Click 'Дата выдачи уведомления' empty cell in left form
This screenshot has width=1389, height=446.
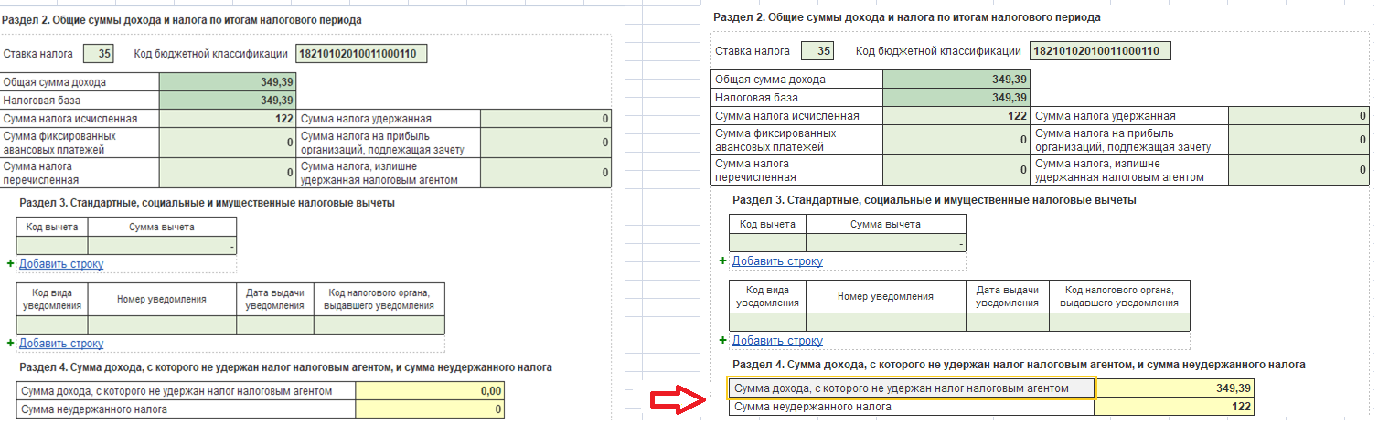(x=275, y=324)
